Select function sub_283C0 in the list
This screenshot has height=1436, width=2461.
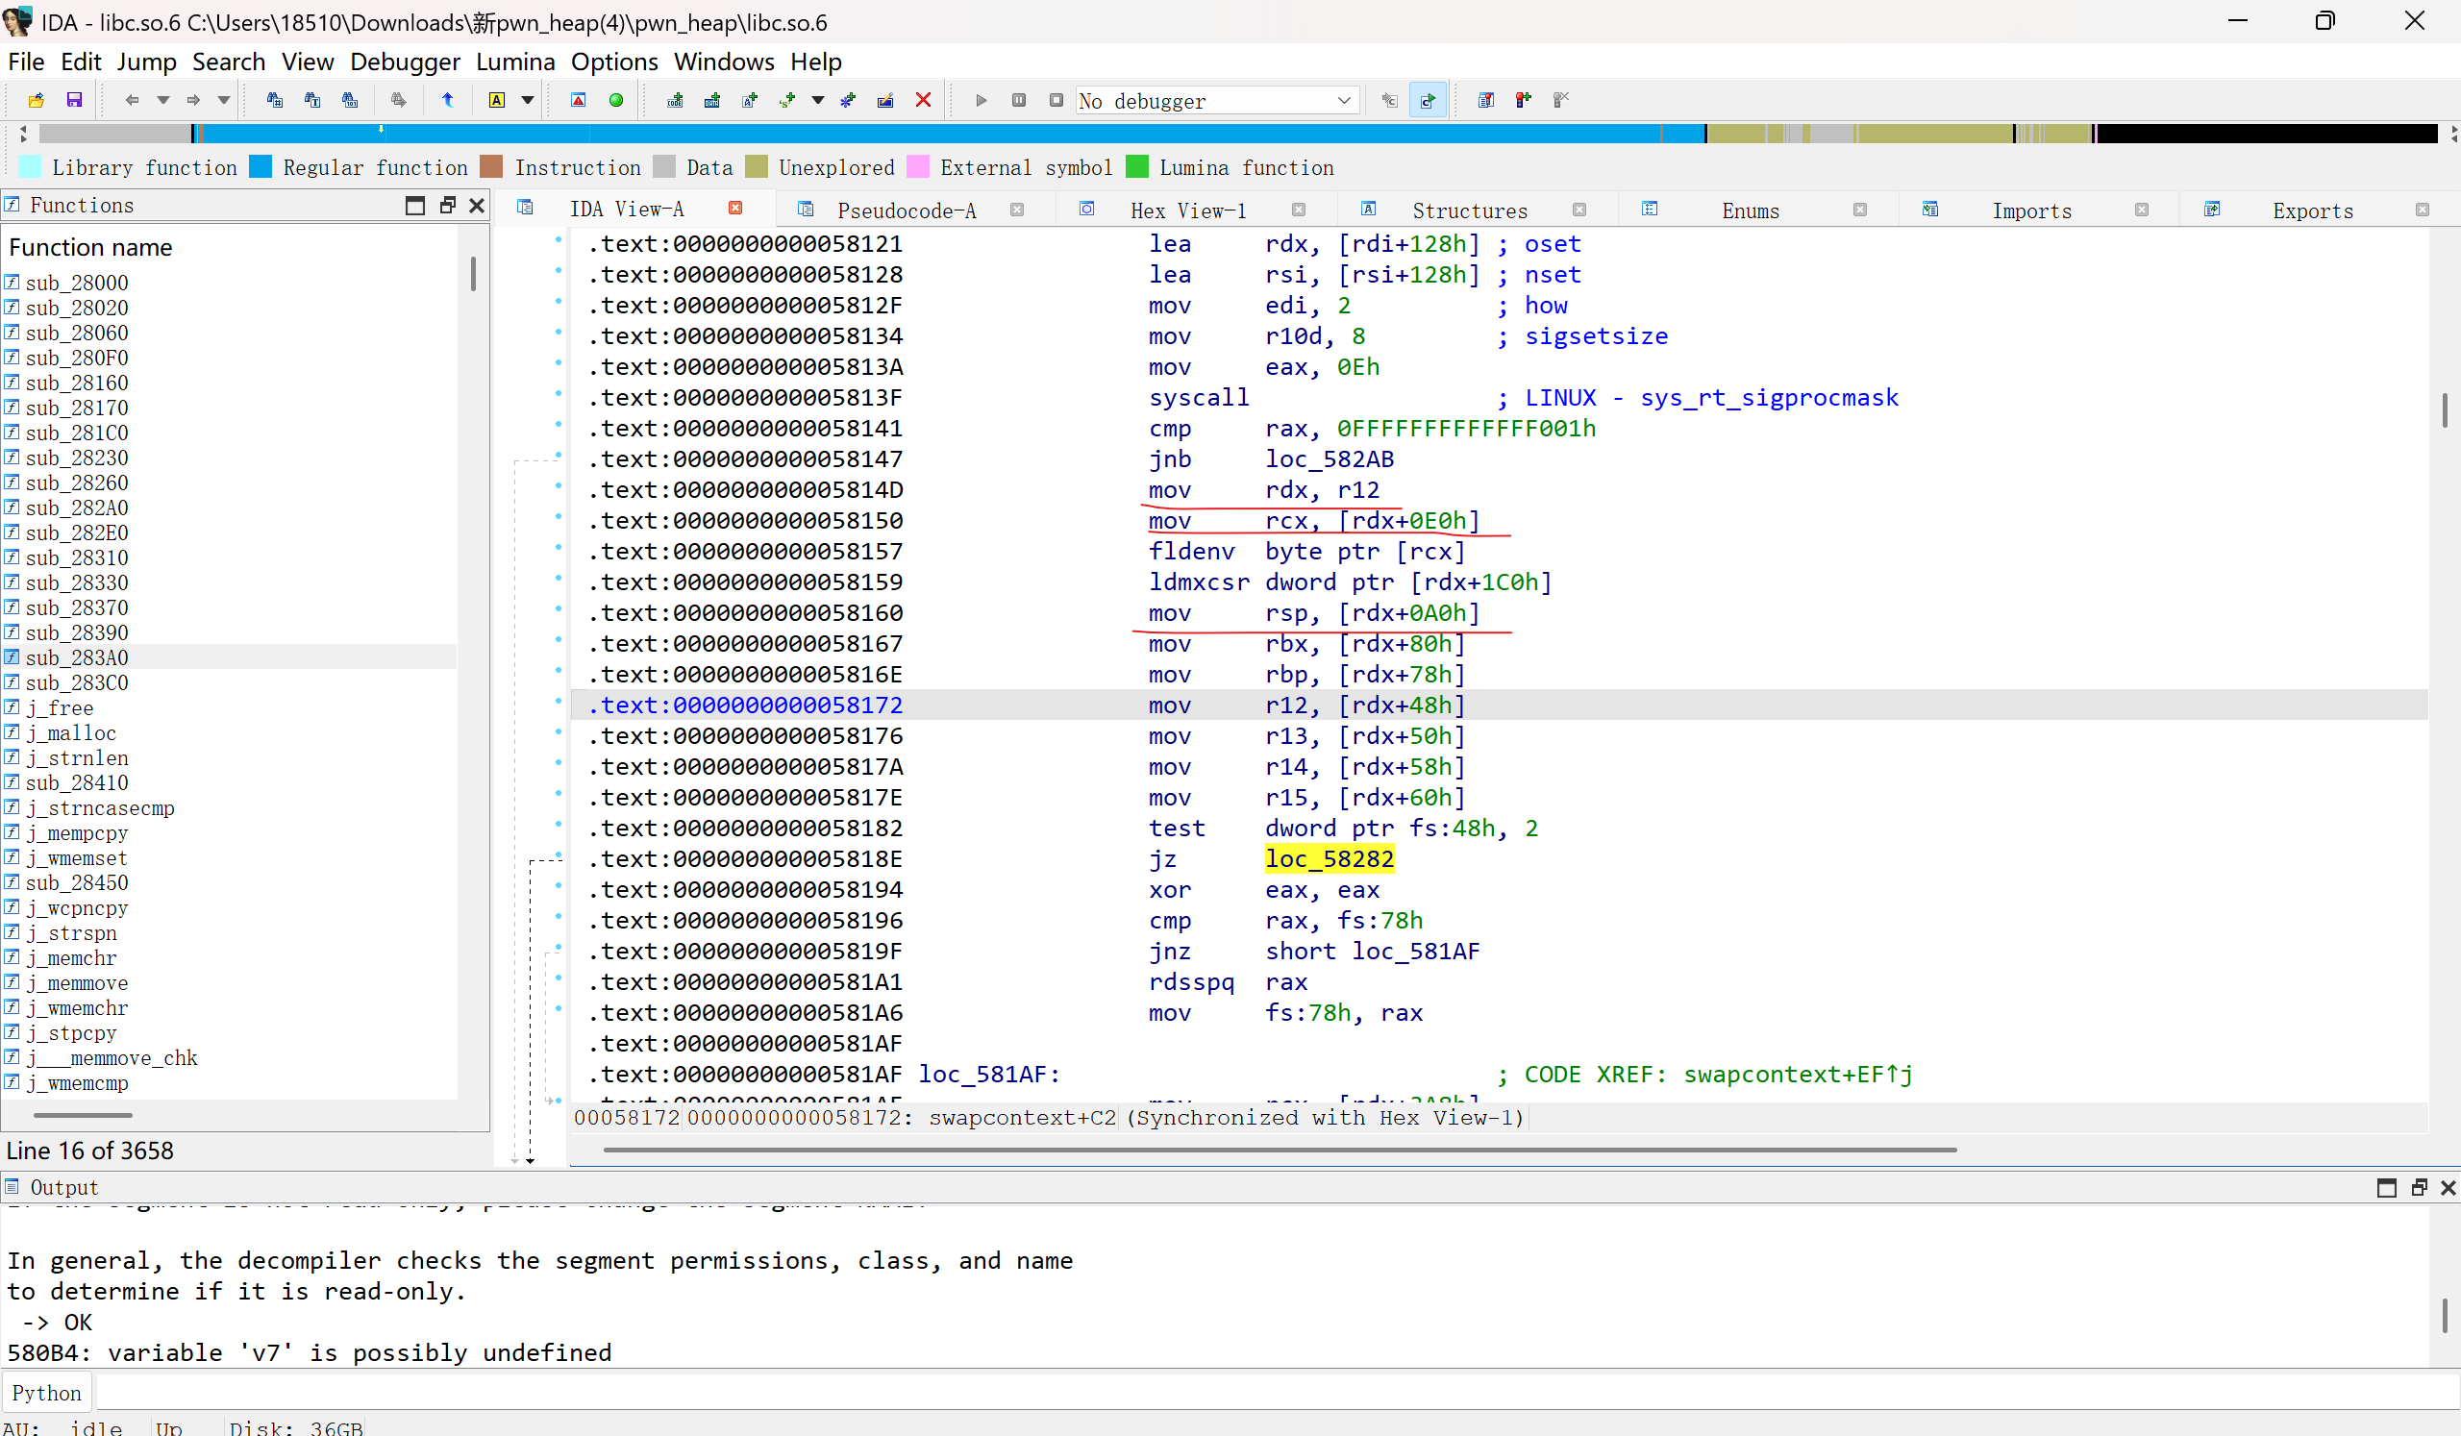point(77,682)
